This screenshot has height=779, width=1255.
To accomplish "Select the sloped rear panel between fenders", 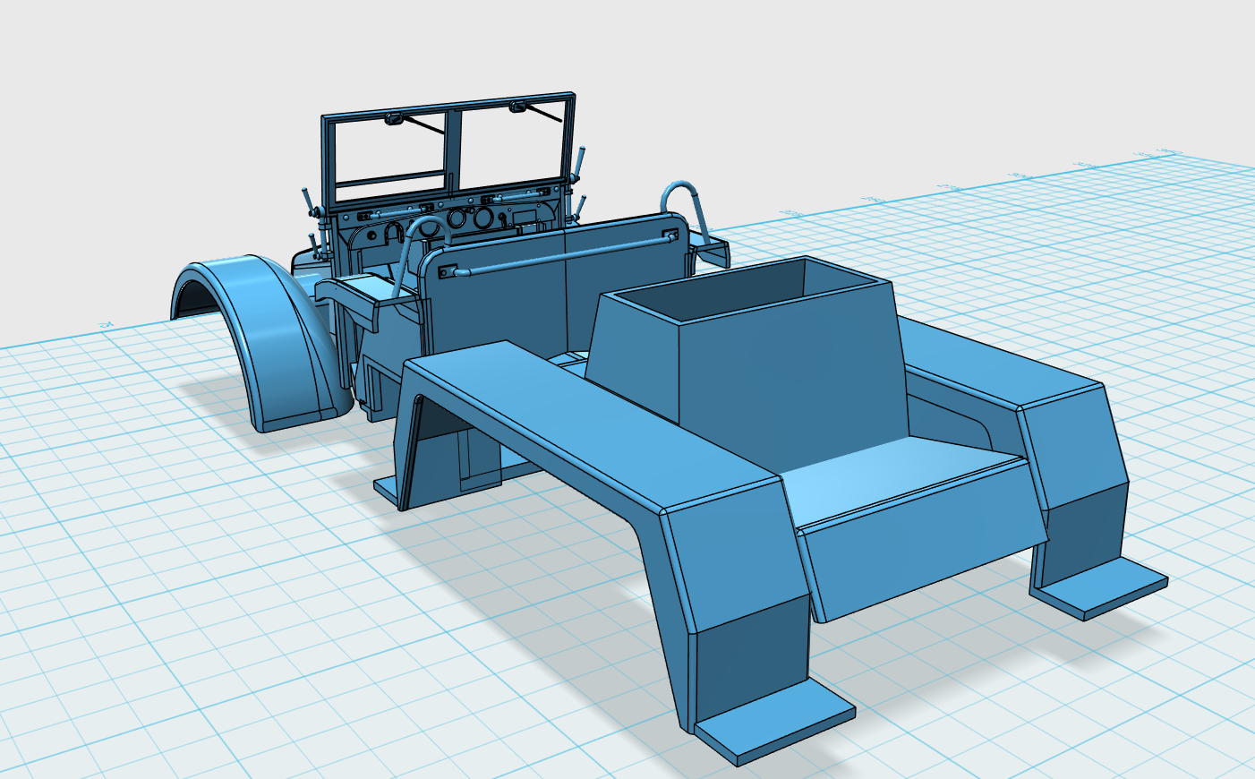I will pos(922,540).
